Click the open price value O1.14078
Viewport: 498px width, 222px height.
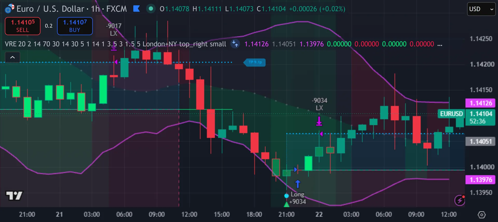click(x=175, y=9)
